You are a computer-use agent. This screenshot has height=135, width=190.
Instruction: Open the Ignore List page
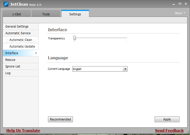[21, 66]
